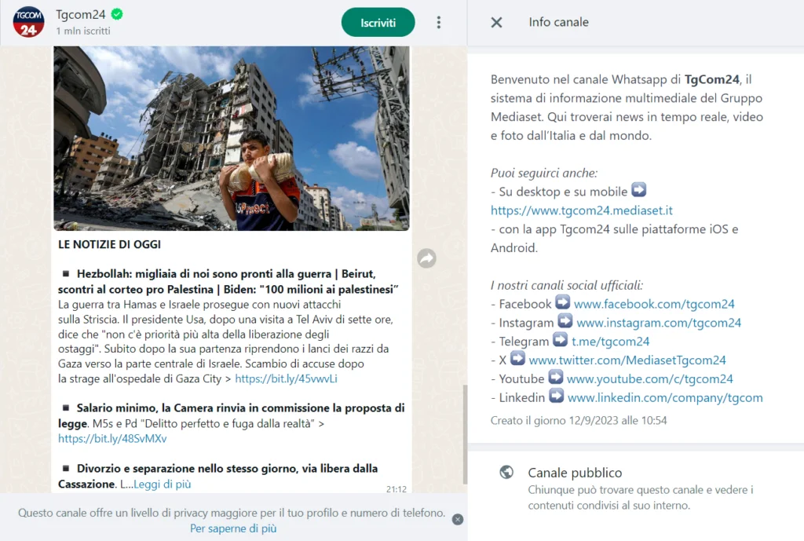This screenshot has width=804, height=541.
Task: Click the arrow emoji after 'Su desktop e su mobile'
Action: click(638, 190)
